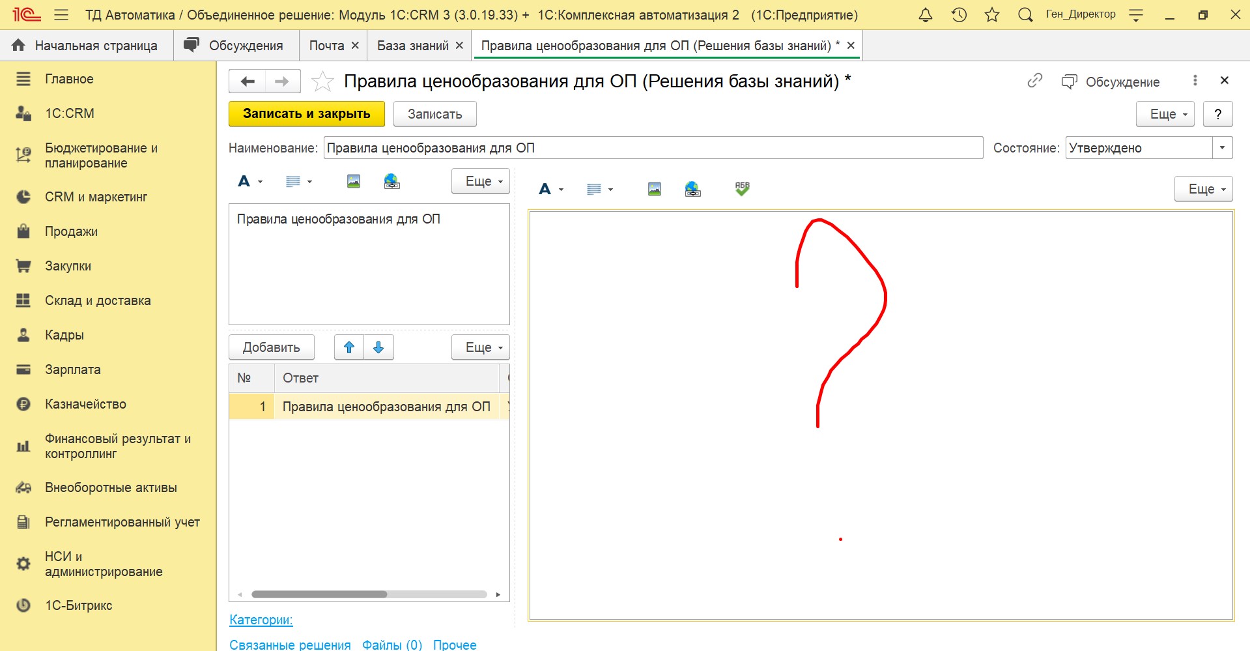This screenshot has width=1250, height=651.
Task: Open global search magnifier icon
Action: (1025, 14)
